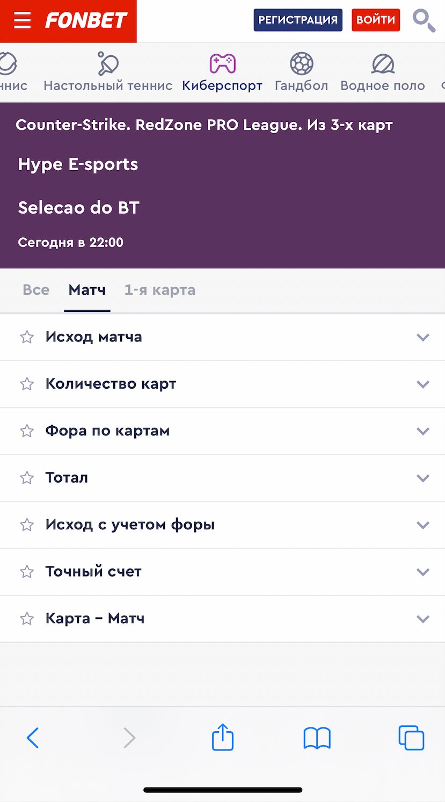Click the Fonbet logo
445x802 pixels.
86,20
